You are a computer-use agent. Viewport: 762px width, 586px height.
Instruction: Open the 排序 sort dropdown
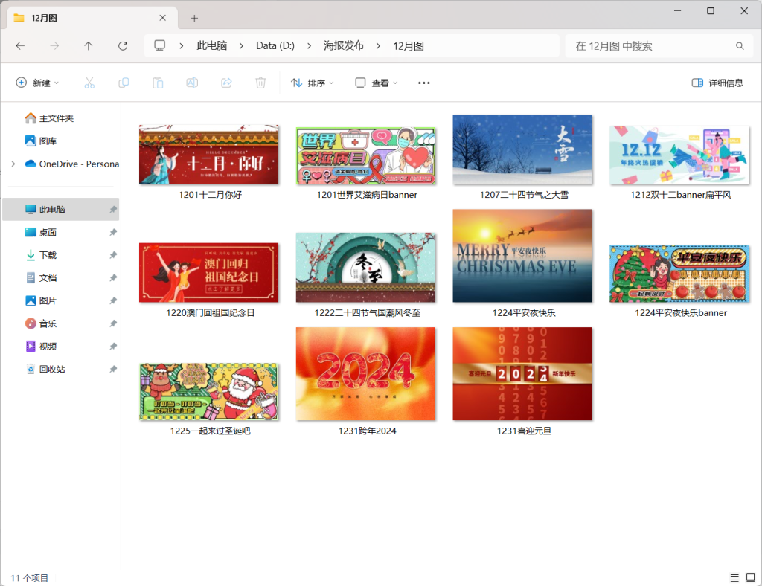pos(312,83)
